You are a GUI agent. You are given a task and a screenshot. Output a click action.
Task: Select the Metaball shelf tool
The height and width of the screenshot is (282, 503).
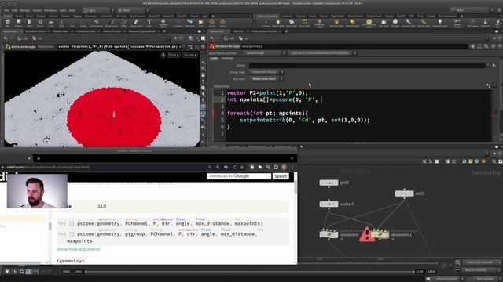(x=190, y=23)
